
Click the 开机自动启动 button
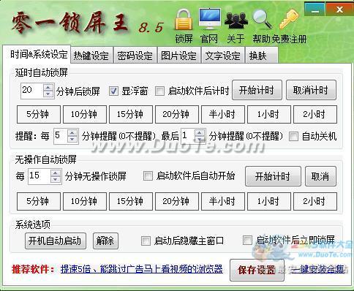[x=55, y=241]
